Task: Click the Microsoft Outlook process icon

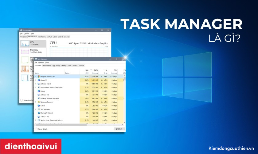Action: 39,113
